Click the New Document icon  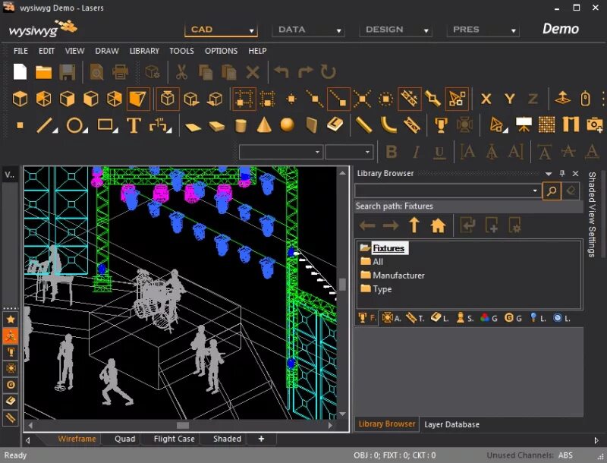pos(20,72)
